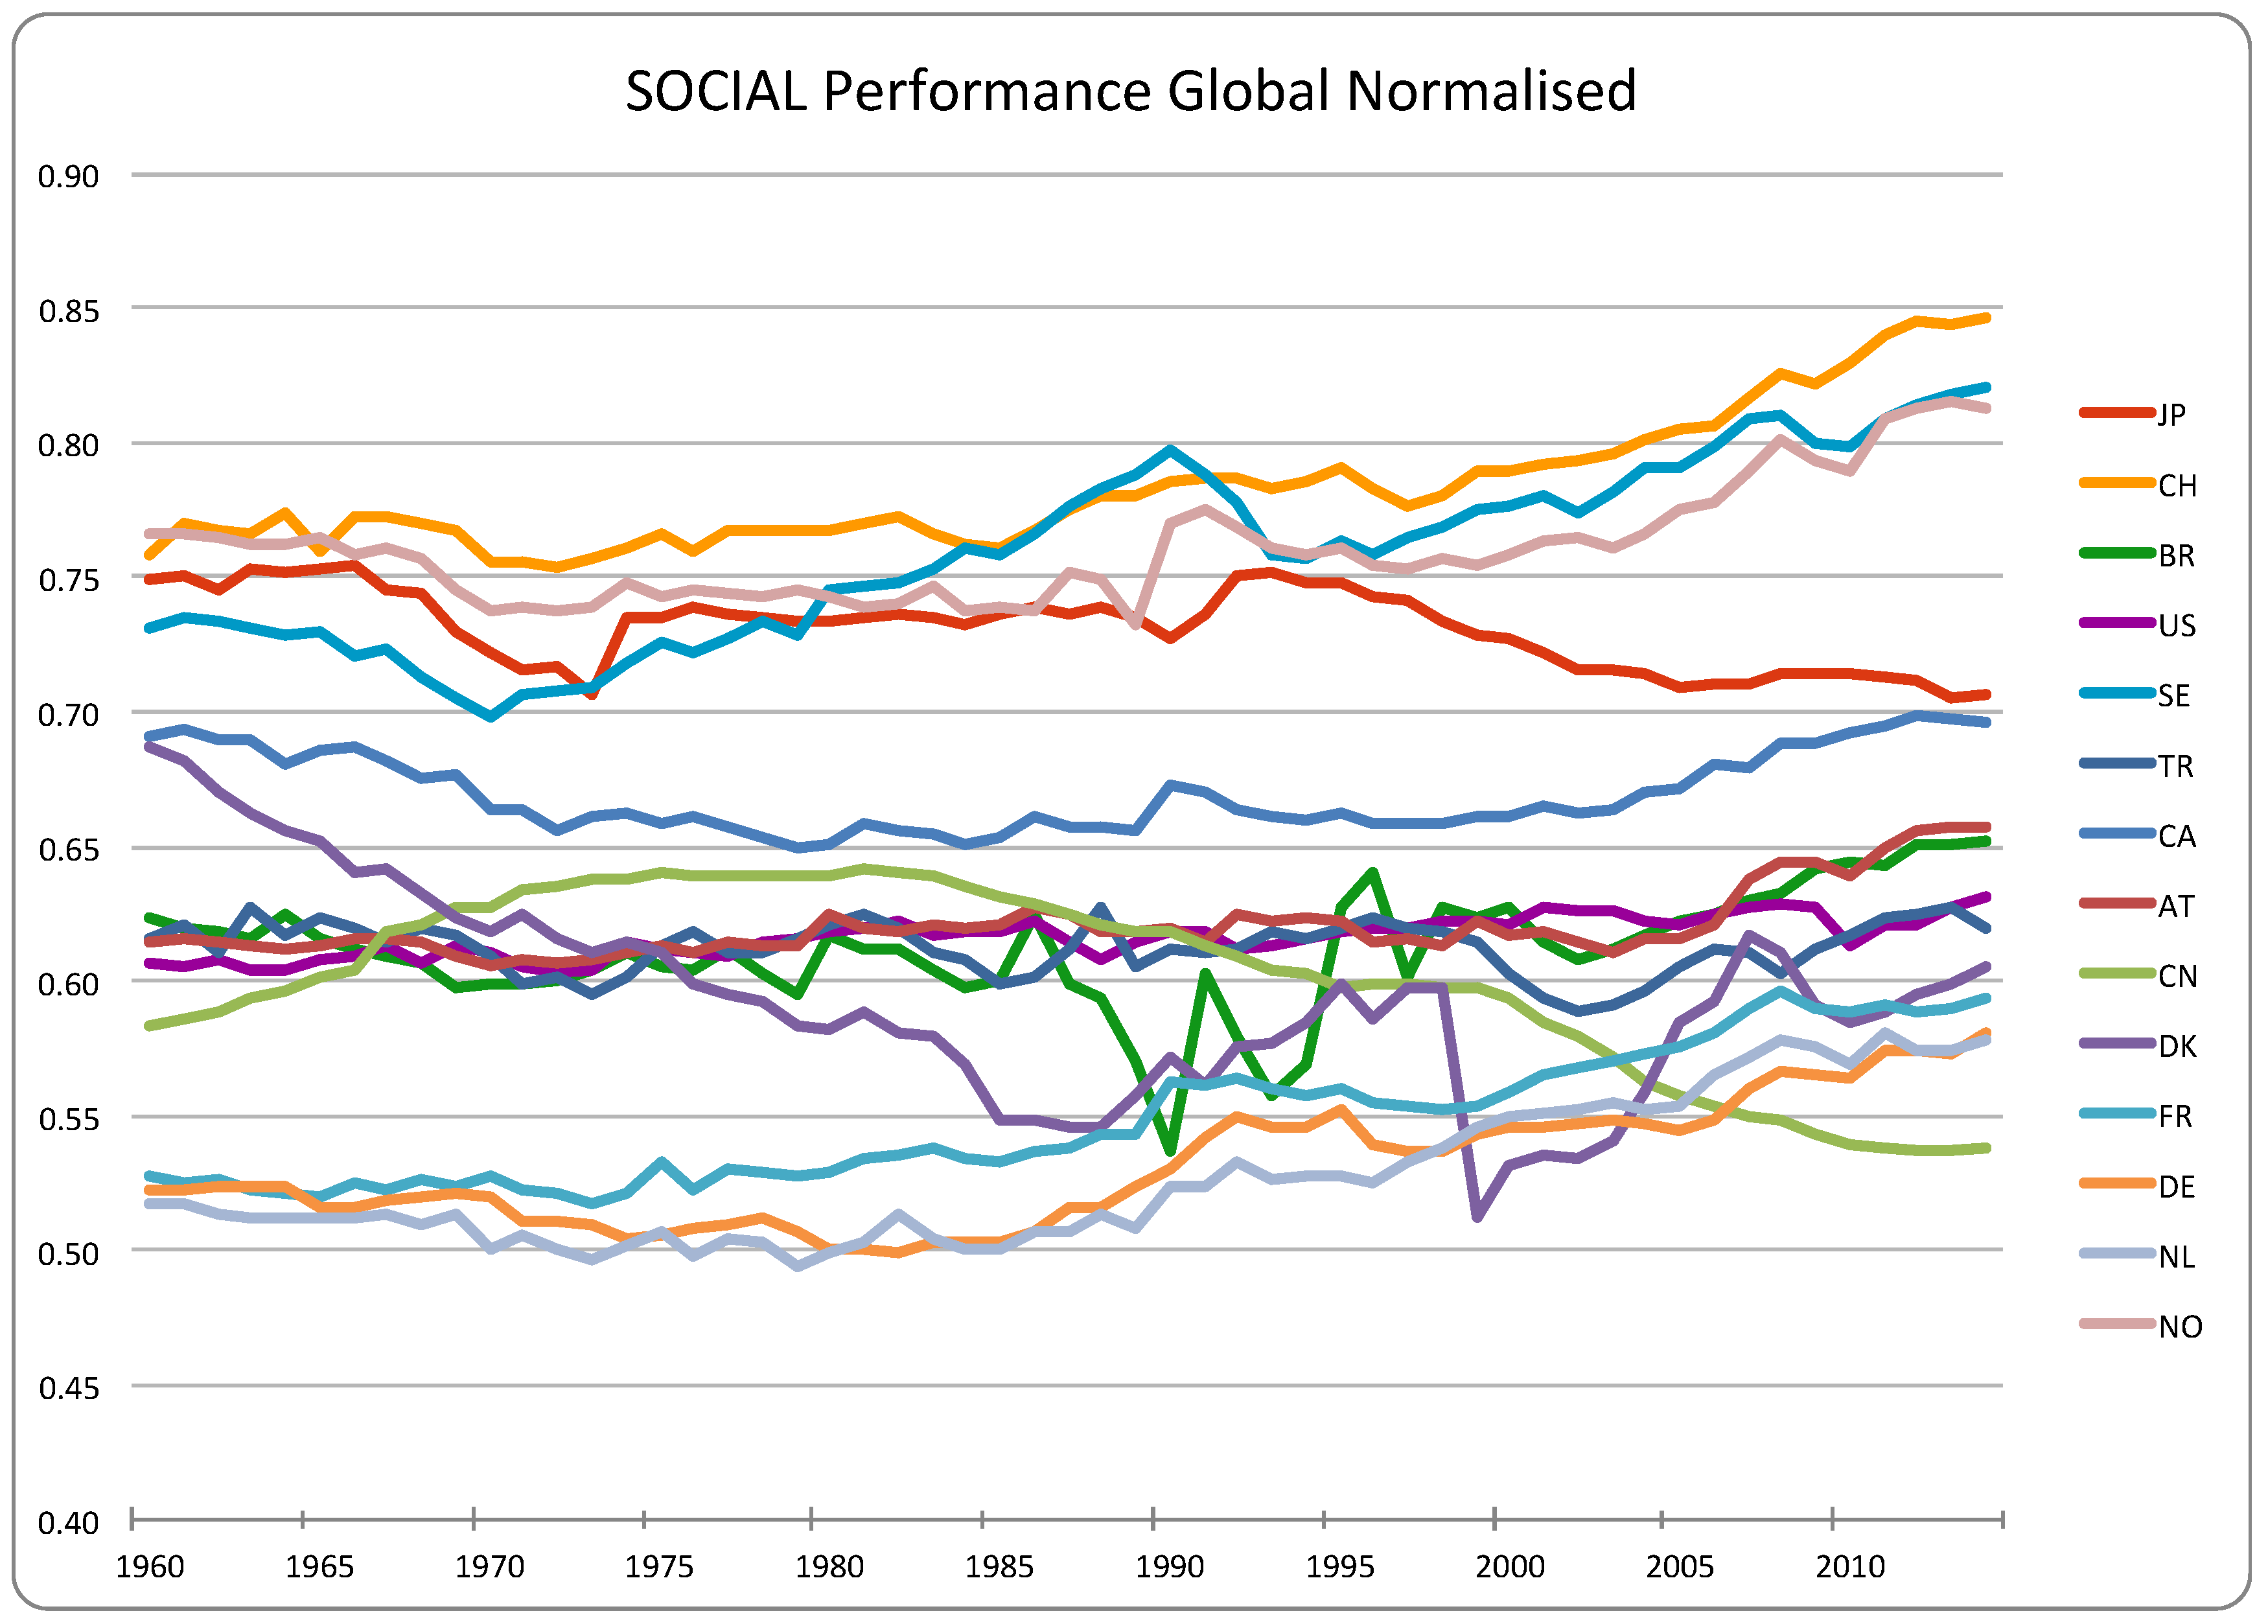Image resolution: width=2268 pixels, height=1624 pixels.
Task: Select the DE legend entry label
Action: tap(2176, 1187)
